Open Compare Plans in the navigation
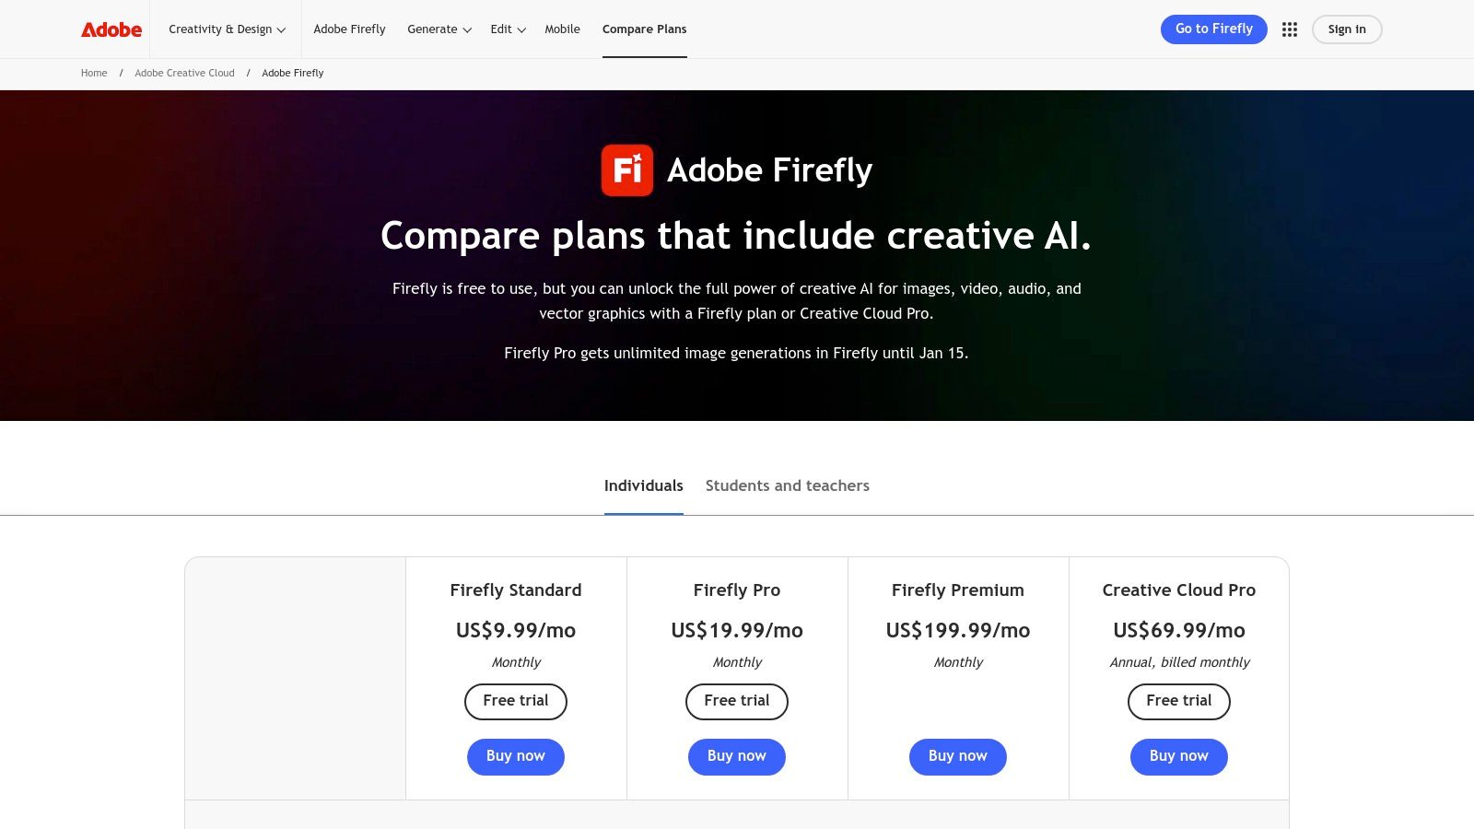Screen dimensions: 1474x829 [x=644, y=29]
